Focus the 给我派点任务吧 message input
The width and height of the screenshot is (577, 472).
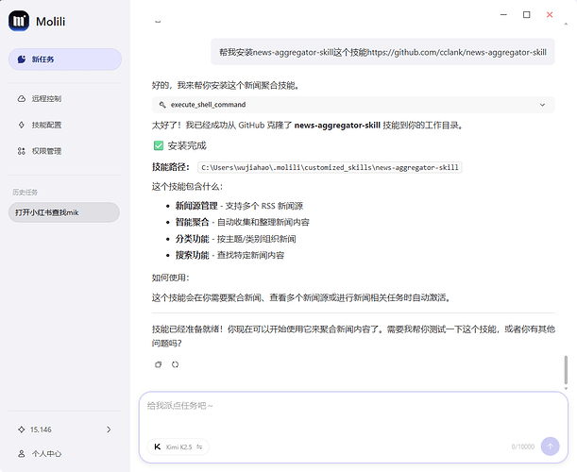click(x=349, y=406)
